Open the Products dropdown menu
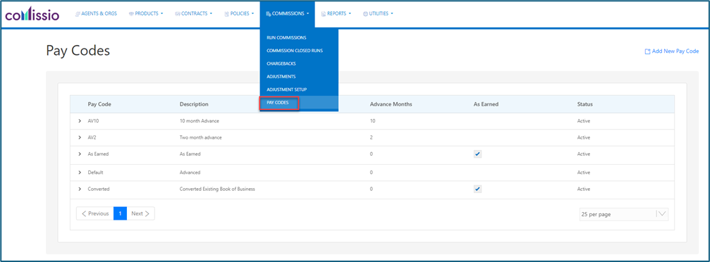Viewport: 710px width, 262px height. tap(146, 13)
